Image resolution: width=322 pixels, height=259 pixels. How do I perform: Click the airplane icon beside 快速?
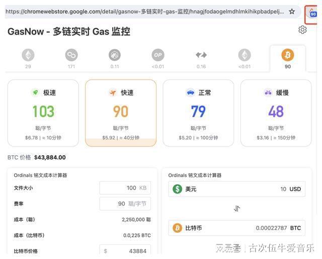coord(113,93)
